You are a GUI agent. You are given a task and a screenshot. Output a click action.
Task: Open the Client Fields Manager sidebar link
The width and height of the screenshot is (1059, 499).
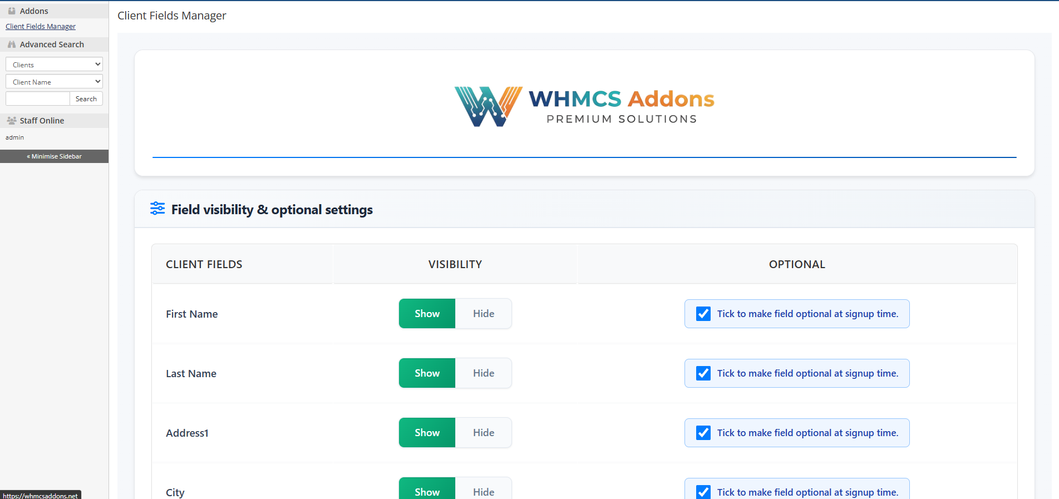41,26
